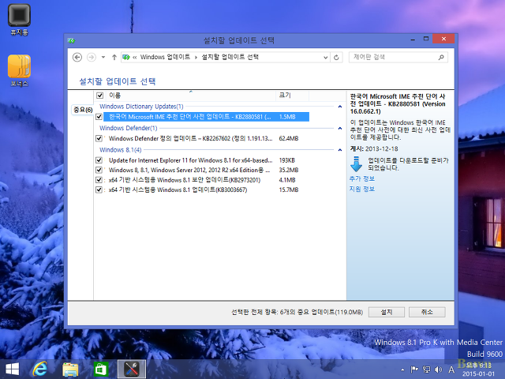Screen dimensions: 505x379
Task: Uncheck Korean Microsoft IME KB2880581 update
Action: point(99,117)
